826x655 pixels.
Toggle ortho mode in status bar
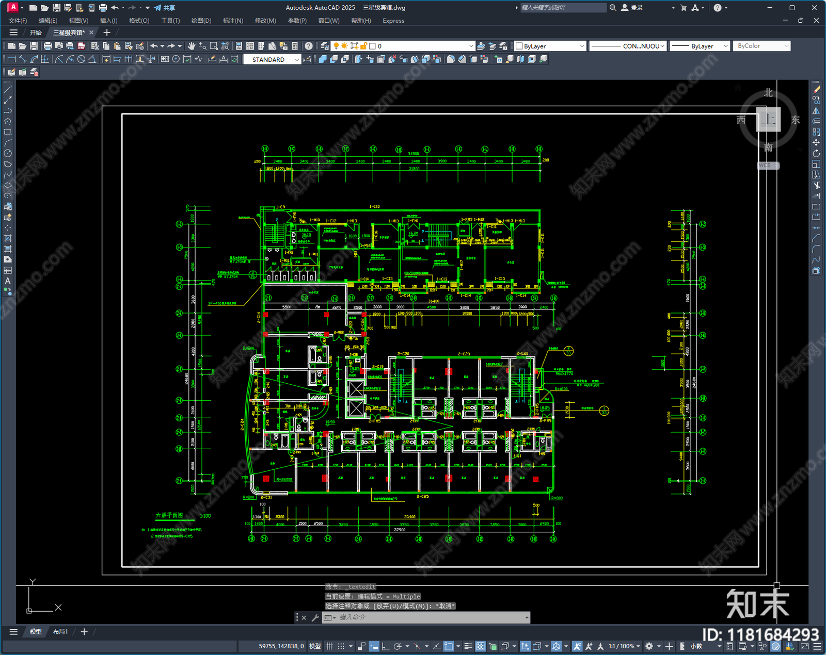(385, 646)
